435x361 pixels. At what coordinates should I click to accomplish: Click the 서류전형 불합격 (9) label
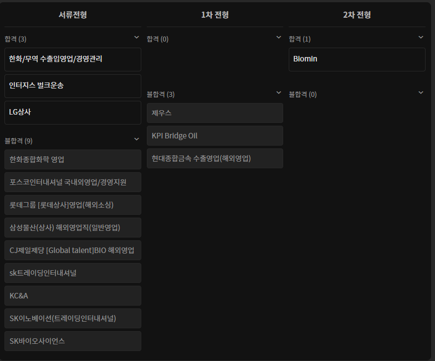[19, 141]
